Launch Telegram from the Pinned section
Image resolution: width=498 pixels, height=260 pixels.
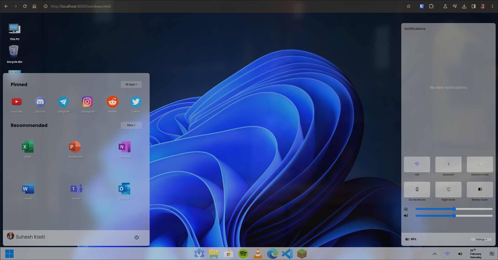64,102
